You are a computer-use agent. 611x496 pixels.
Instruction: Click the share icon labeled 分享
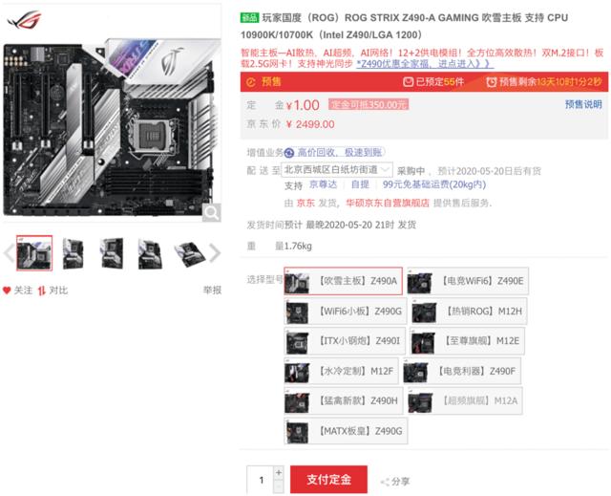tap(385, 482)
